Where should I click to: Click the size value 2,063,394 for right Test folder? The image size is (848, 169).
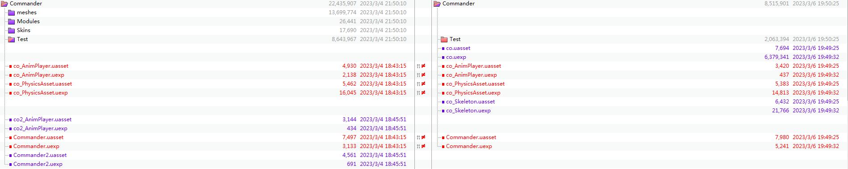tap(777, 39)
